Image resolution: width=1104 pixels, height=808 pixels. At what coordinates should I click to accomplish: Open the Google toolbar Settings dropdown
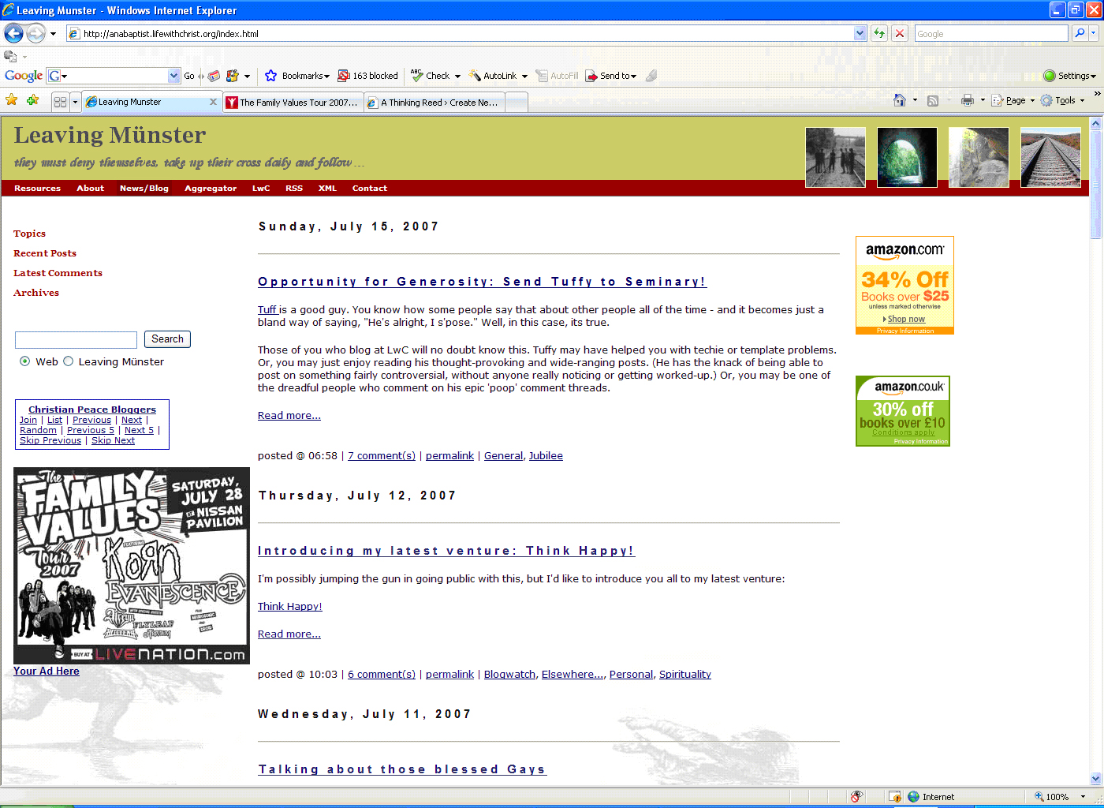point(1070,76)
